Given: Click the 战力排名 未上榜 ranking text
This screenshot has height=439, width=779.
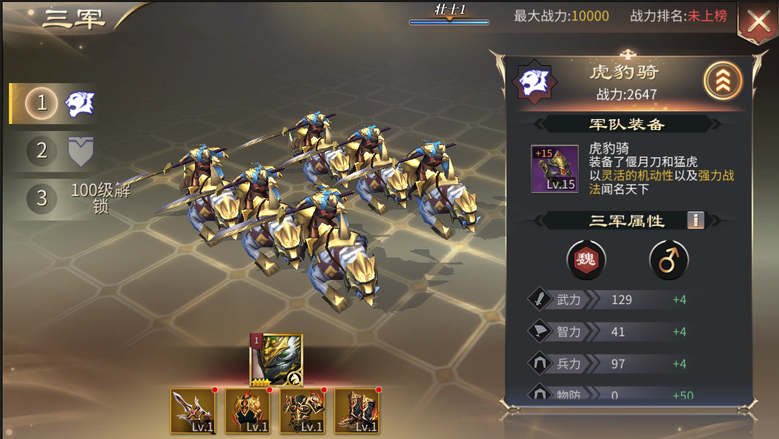Looking at the screenshot, I should 679,16.
